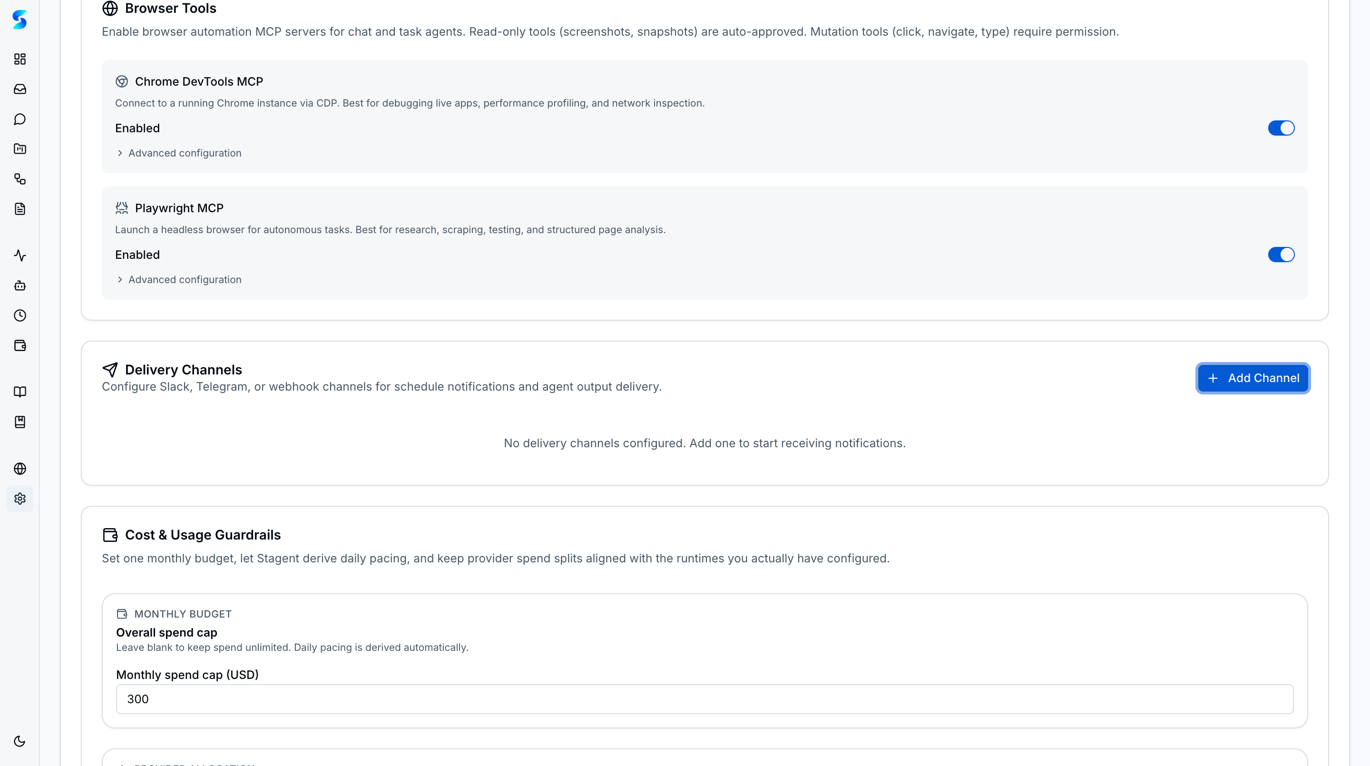This screenshot has width=1370, height=766.
Task: Open the documentation book panel
Action: pyautogui.click(x=20, y=392)
